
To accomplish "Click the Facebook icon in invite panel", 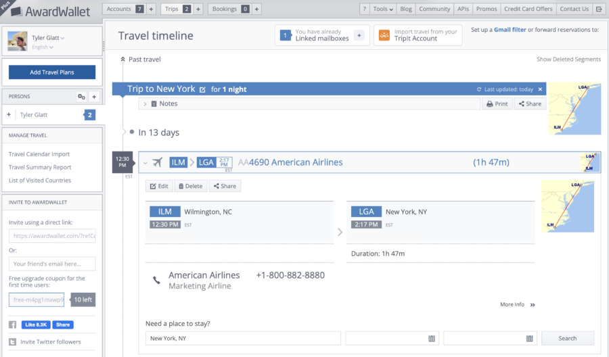I will pos(12,325).
